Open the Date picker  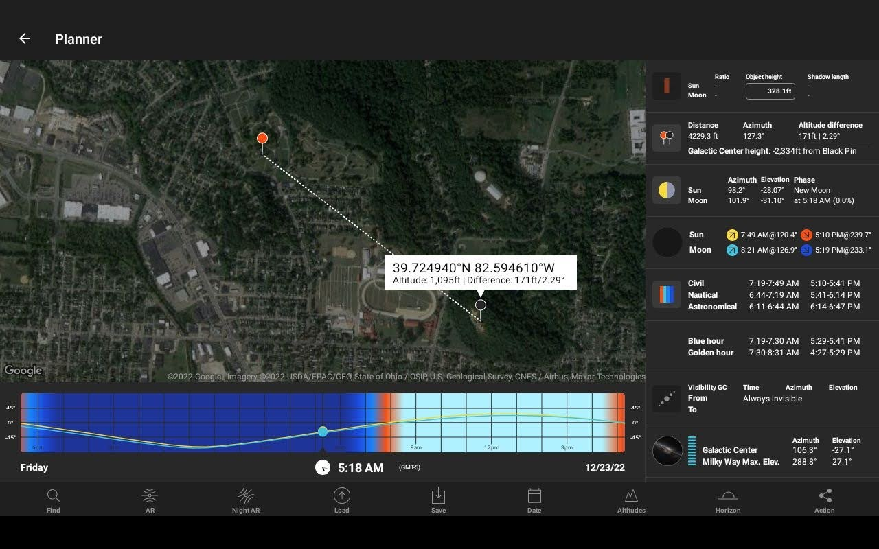(534, 500)
